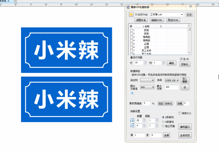Click the 列 input field showing 1
The image size is (219, 153).
[x=157, y=62]
